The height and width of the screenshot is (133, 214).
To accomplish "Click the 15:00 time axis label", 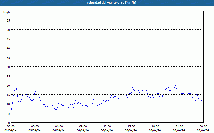I will [x=131, y=127].
